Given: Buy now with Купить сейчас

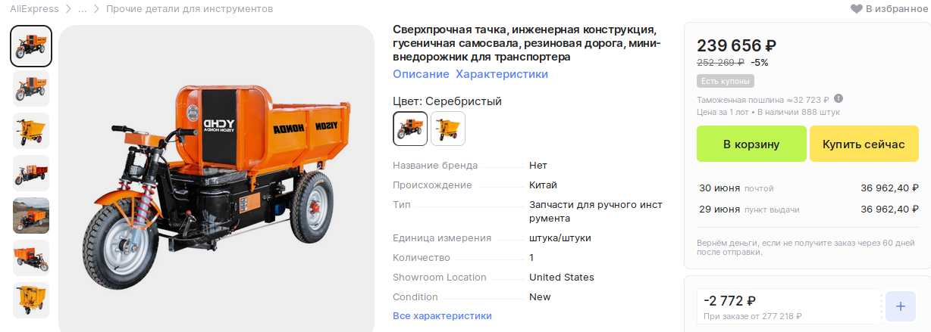Looking at the screenshot, I should pyautogui.click(x=864, y=144).
